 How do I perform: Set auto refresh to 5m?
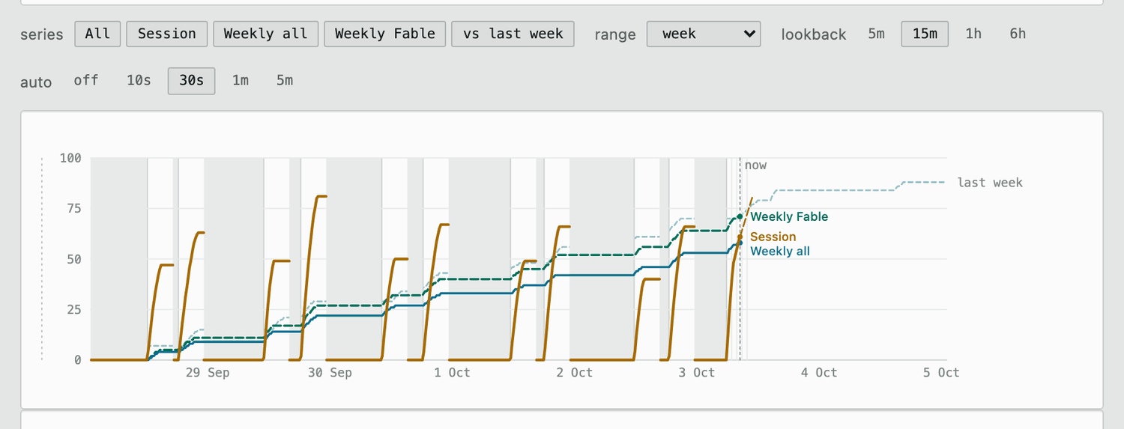coord(285,80)
